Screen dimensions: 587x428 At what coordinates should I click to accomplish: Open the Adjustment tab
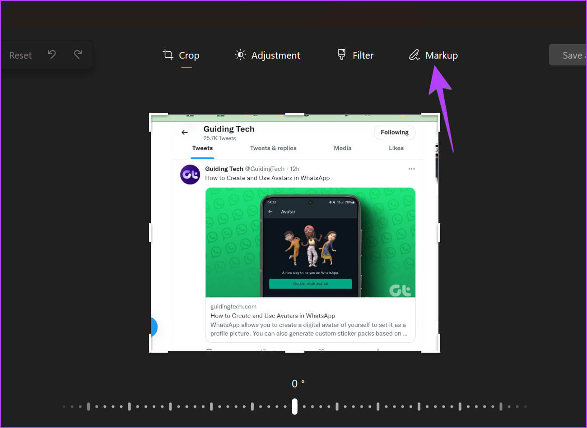point(268,55)
